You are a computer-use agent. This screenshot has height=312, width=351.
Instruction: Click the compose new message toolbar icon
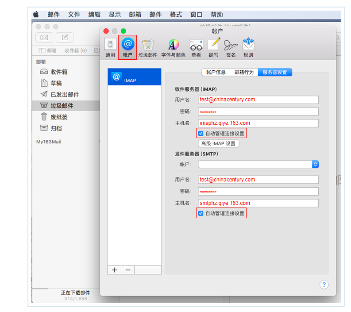tap(65, 37)
